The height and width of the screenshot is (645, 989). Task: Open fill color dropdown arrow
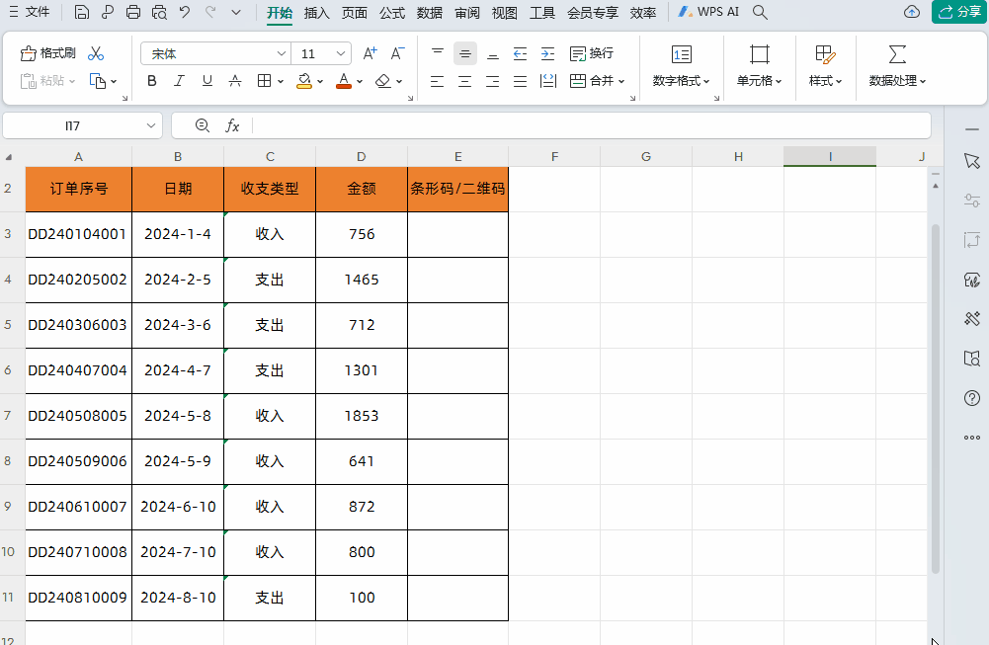coord(320,81)
